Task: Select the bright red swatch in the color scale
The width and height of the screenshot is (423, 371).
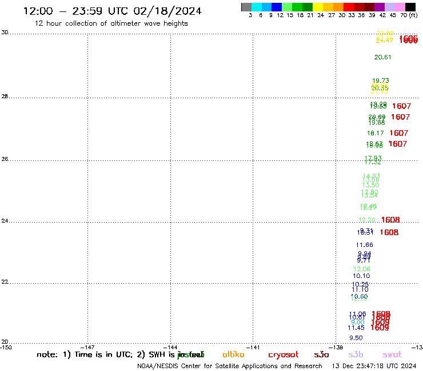Action: click(x=349, y=7)
